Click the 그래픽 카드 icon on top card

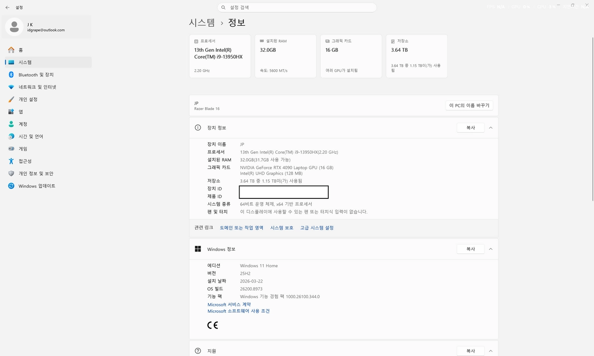(327, 41)
